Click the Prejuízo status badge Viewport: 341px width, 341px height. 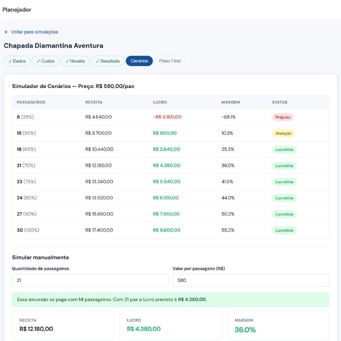pyautogui.click(x=283, y=117)
